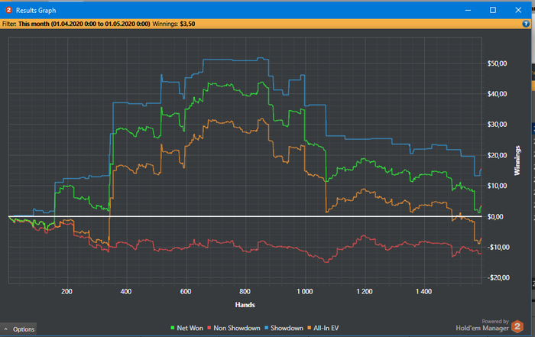Click the 1 400 hands axis label
Viewport: 535px width, 337px height.
423,291
